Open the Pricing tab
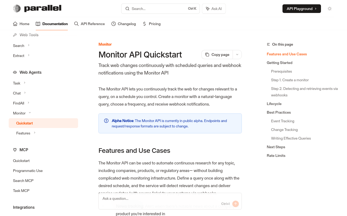The height and width of the screenshot is (216, 347). tap(152, 24)
